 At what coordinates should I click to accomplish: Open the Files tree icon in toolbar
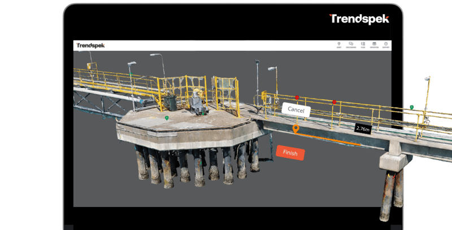pos(363,45)
